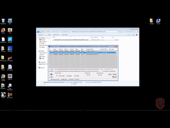Screen dimensions: 170x128
Task: Click the Clip button in Sections viewer
Action: click(51, 77)
